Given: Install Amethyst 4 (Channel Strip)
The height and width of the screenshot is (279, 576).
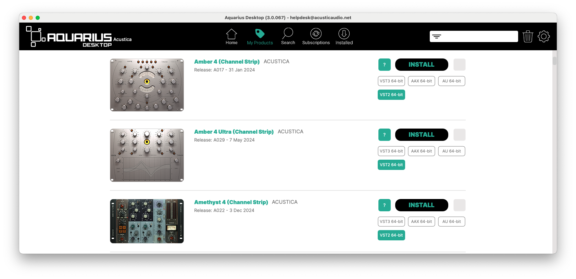Looking at the screenshot, I should [422, 205].
